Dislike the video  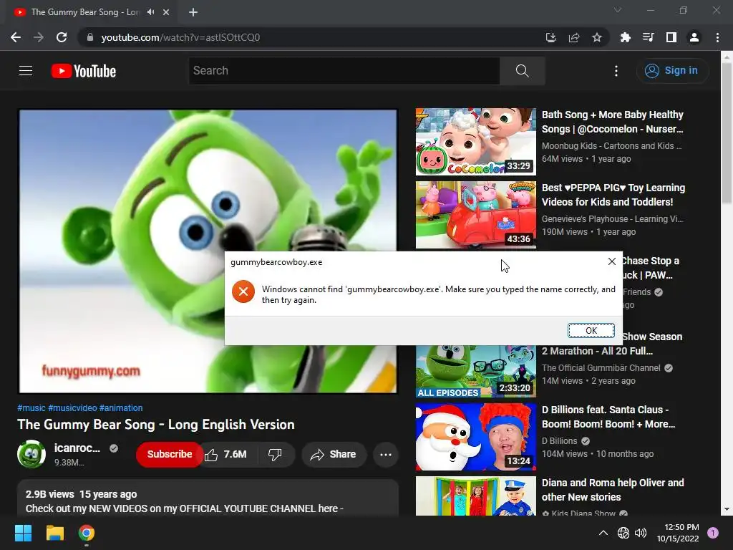pos(275,454)
